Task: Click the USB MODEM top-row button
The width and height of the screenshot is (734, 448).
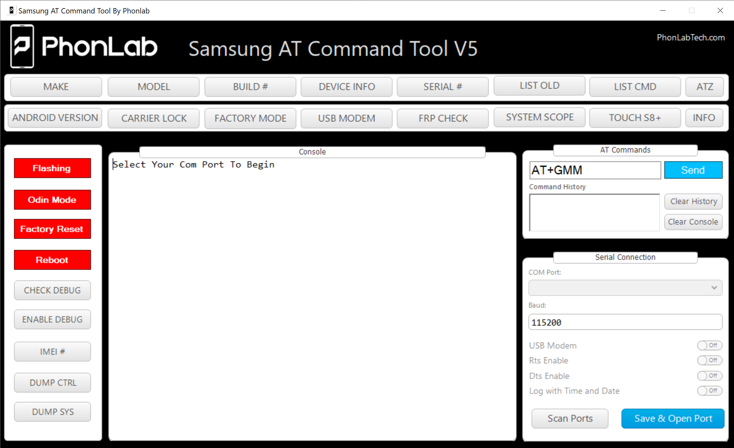Action: click(x=346, y=118)
